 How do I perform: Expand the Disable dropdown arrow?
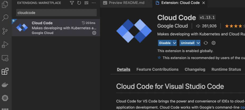pos(174,43)
